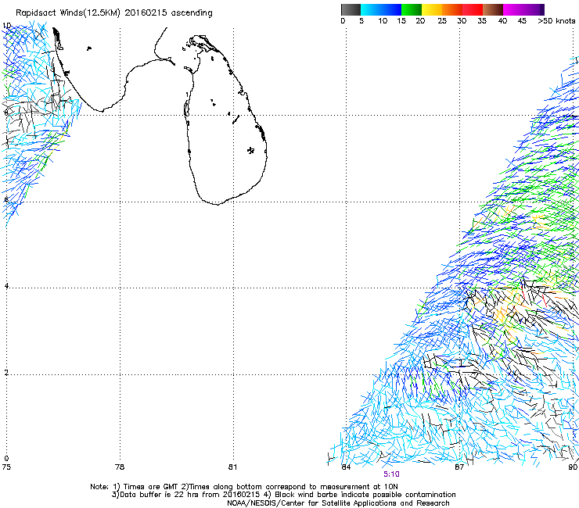This screenshot has width=579, height=508.
Task: Click the magenta 40-45 knots color segment
Action: coord(513,9)
